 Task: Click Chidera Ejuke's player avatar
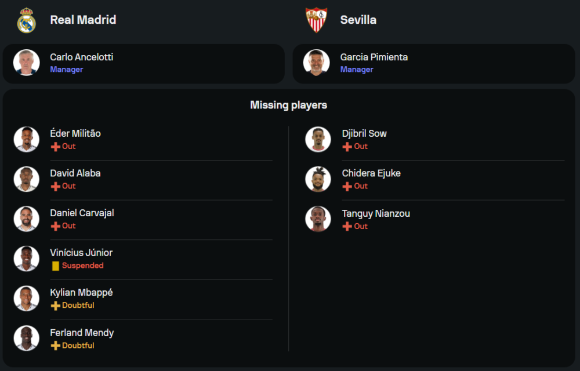tap(318, 179)
